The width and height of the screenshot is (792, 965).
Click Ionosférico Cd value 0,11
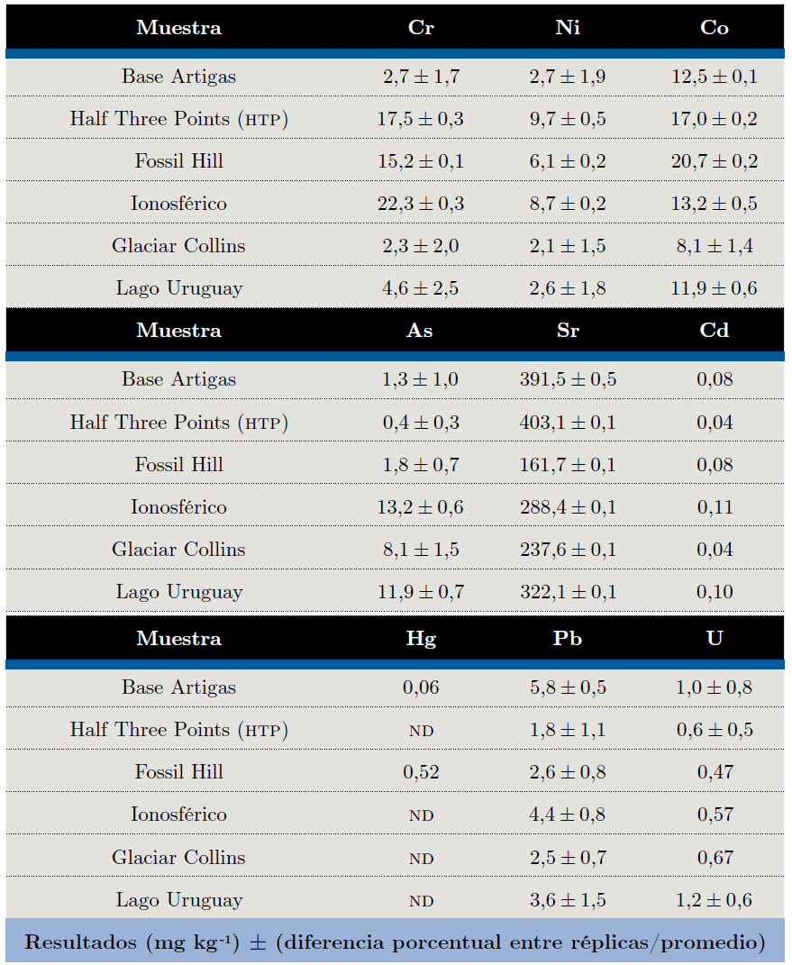pyautogui.click(x=715, y=507)
